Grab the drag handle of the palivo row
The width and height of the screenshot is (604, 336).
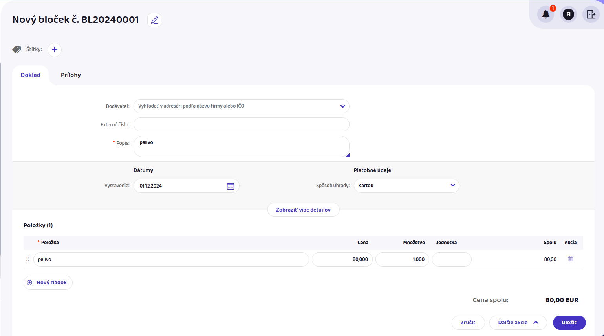point(27,259)
